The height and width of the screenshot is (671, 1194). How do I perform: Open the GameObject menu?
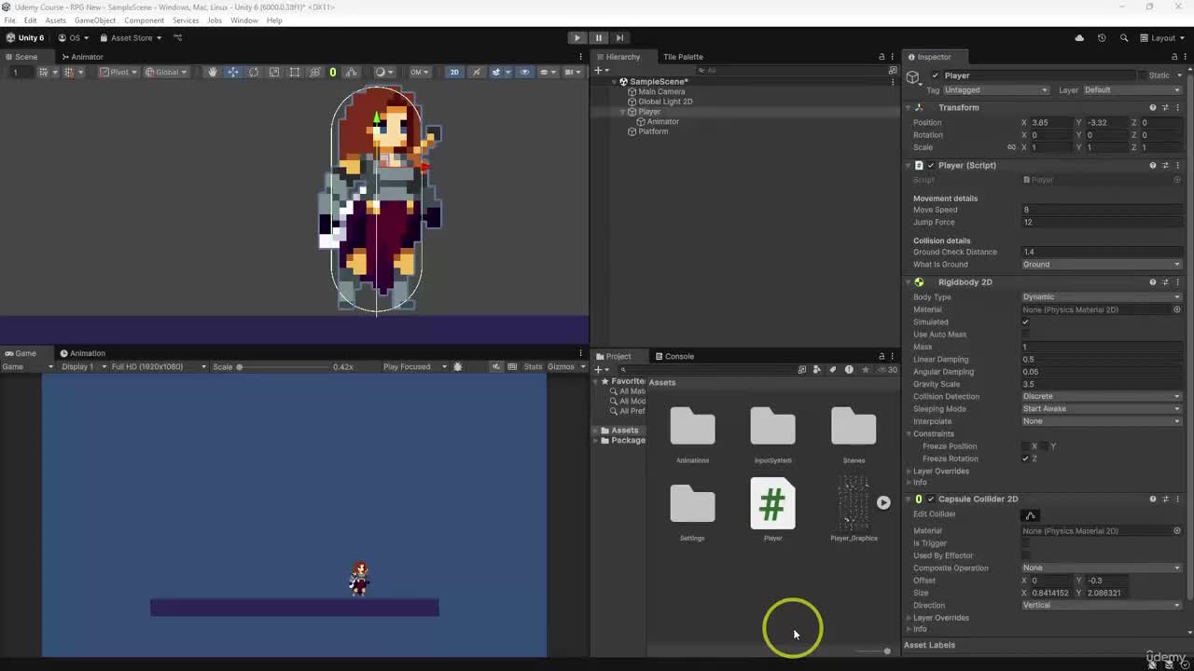click(x=95, y=21)
